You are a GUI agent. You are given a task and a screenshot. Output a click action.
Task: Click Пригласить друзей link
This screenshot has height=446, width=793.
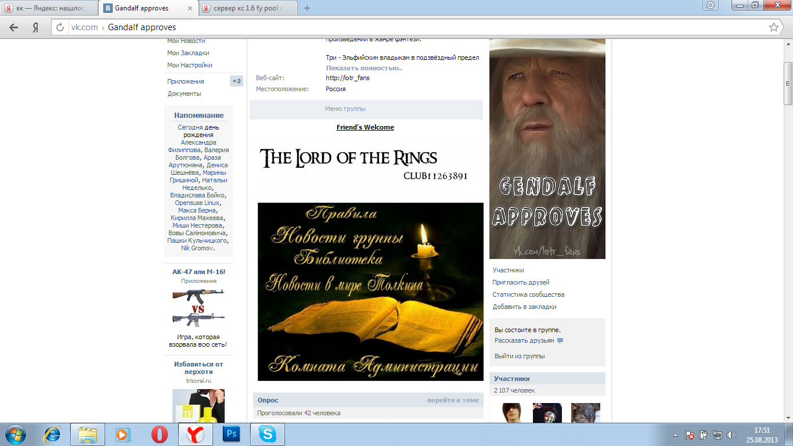521,282
